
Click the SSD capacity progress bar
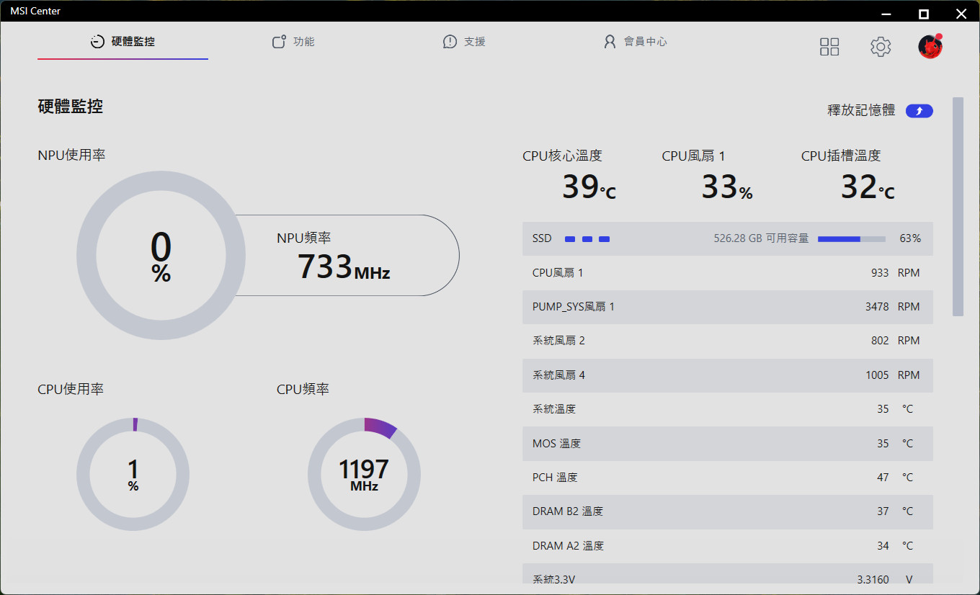(x=851, y=239)
